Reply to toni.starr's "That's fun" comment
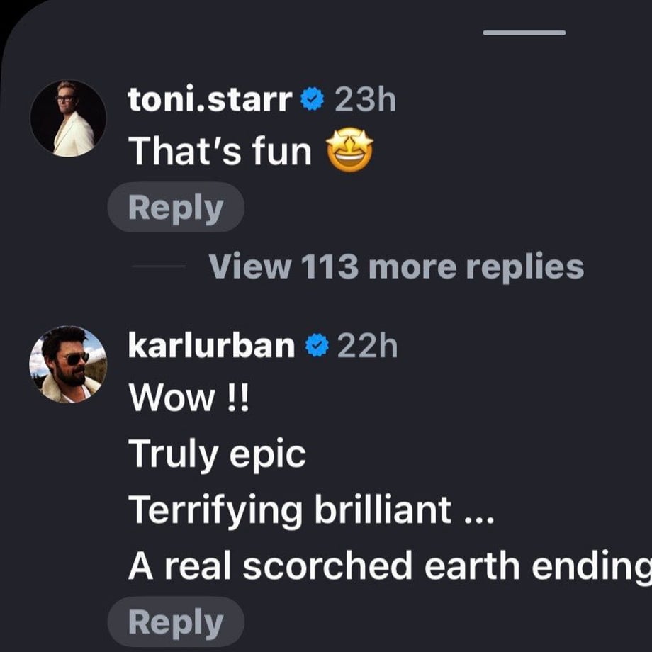 pyautogui.click(x=176, y=207)
